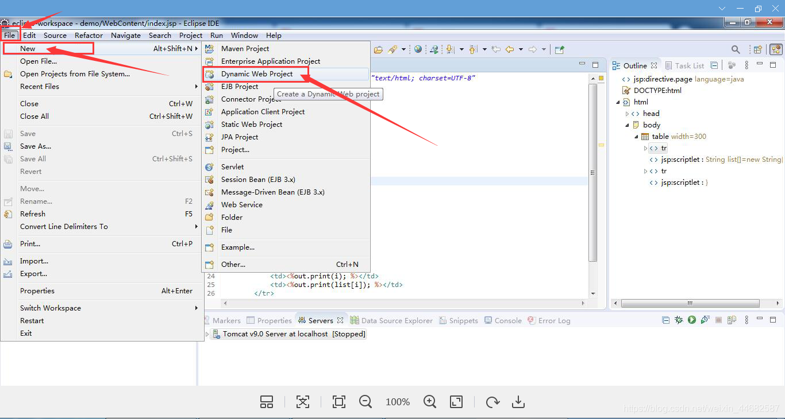Click the Previous Annotation toolbar icon

click(x=473, y=49)
